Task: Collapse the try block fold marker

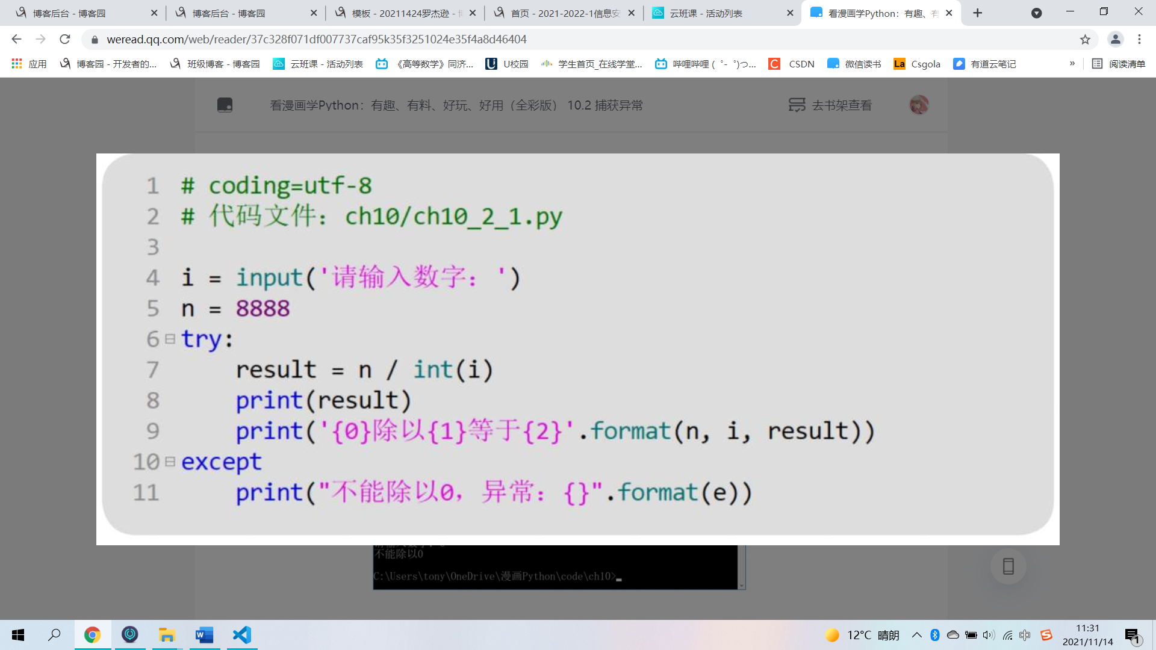Action: pos(170,339)
